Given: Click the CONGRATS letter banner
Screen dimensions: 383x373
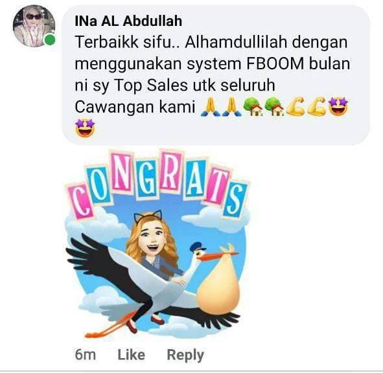Looking at the screenshot, I should click(157, 185).
